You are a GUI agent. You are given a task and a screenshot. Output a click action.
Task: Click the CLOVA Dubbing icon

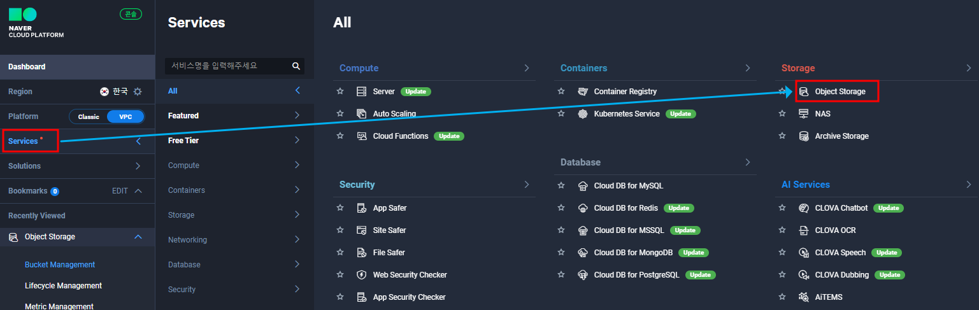click(803, 275)
